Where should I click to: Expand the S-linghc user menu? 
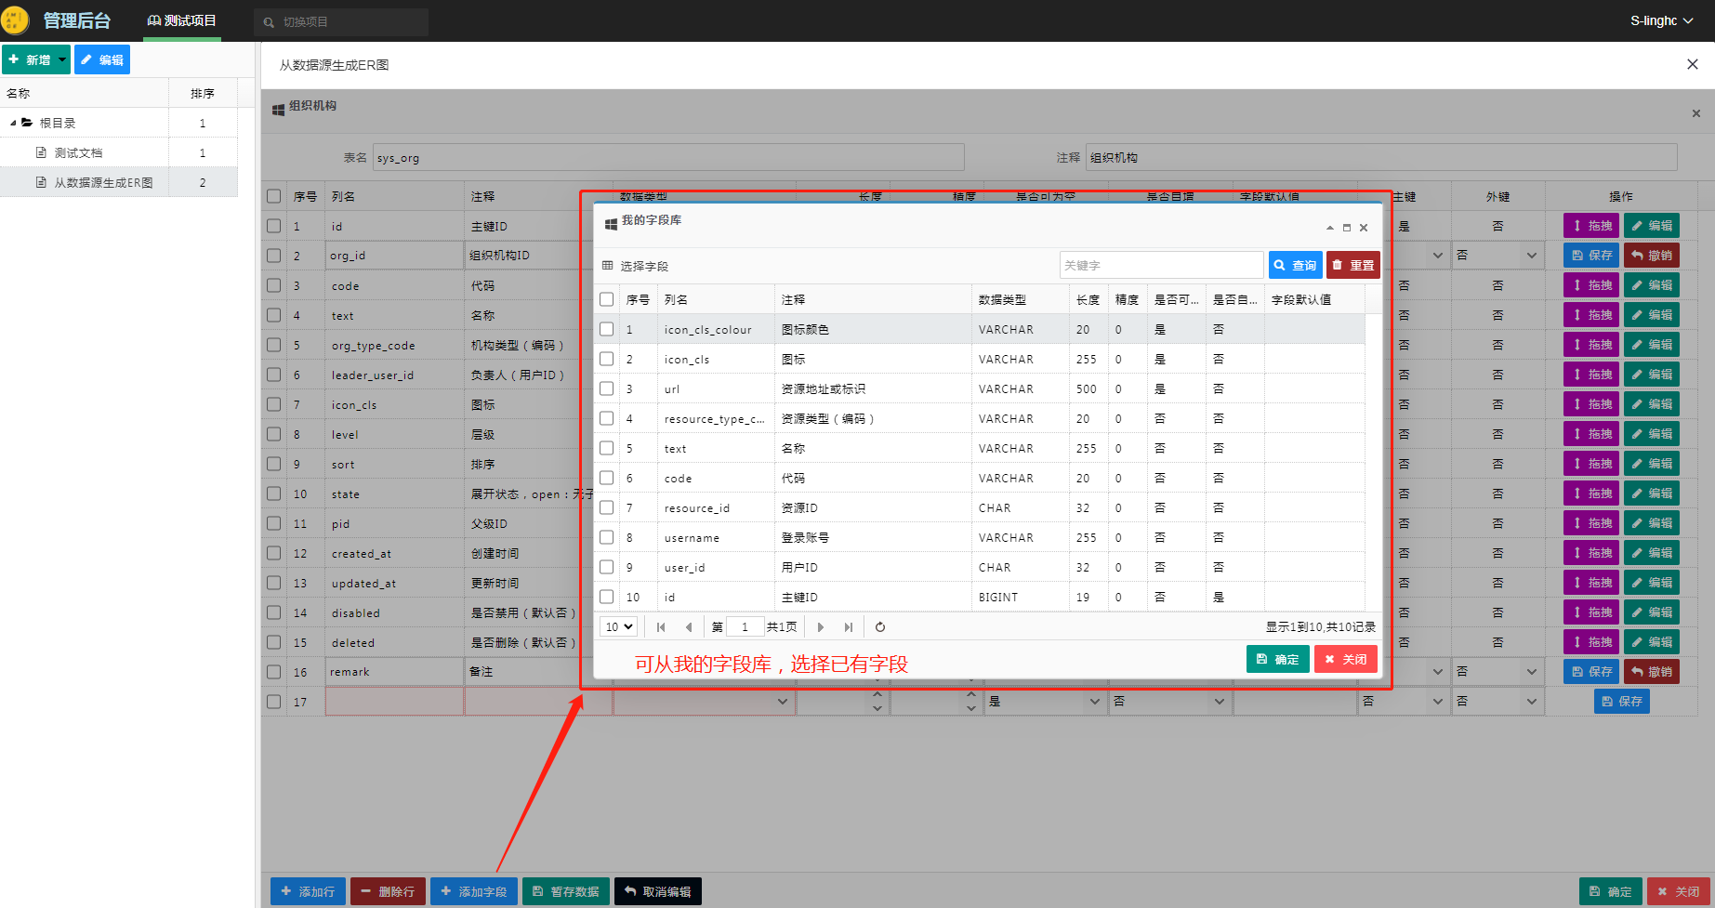pos(1661,20)
